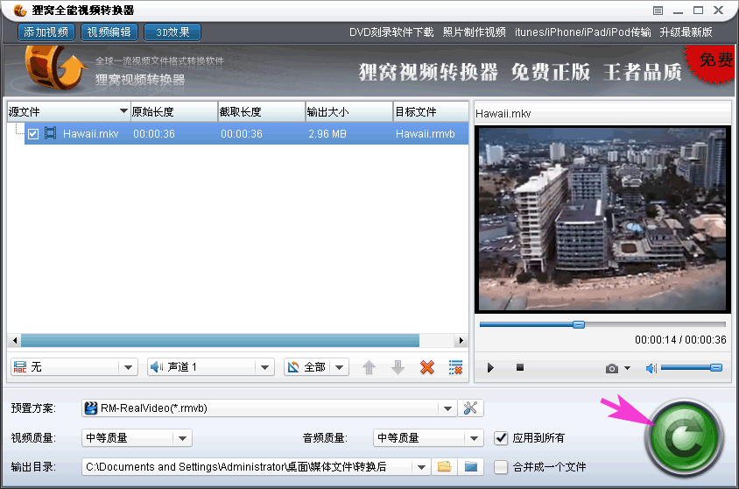Open the DVD刻录软件下载 link
Screen dimensions: 739x489
(x=391, y=32)
